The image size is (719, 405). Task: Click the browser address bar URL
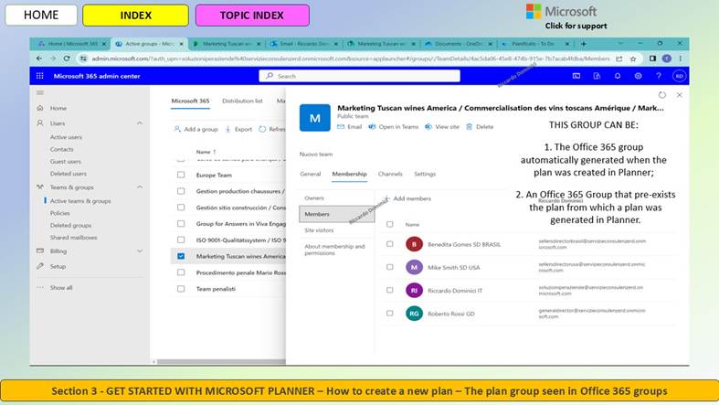(x=351, y=59)
